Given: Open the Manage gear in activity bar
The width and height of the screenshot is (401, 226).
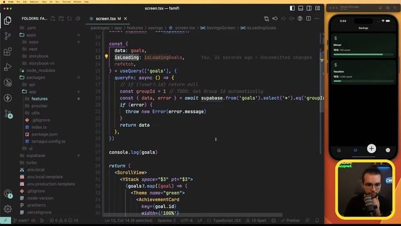Looking at the screenshot, I should point(8,209).
